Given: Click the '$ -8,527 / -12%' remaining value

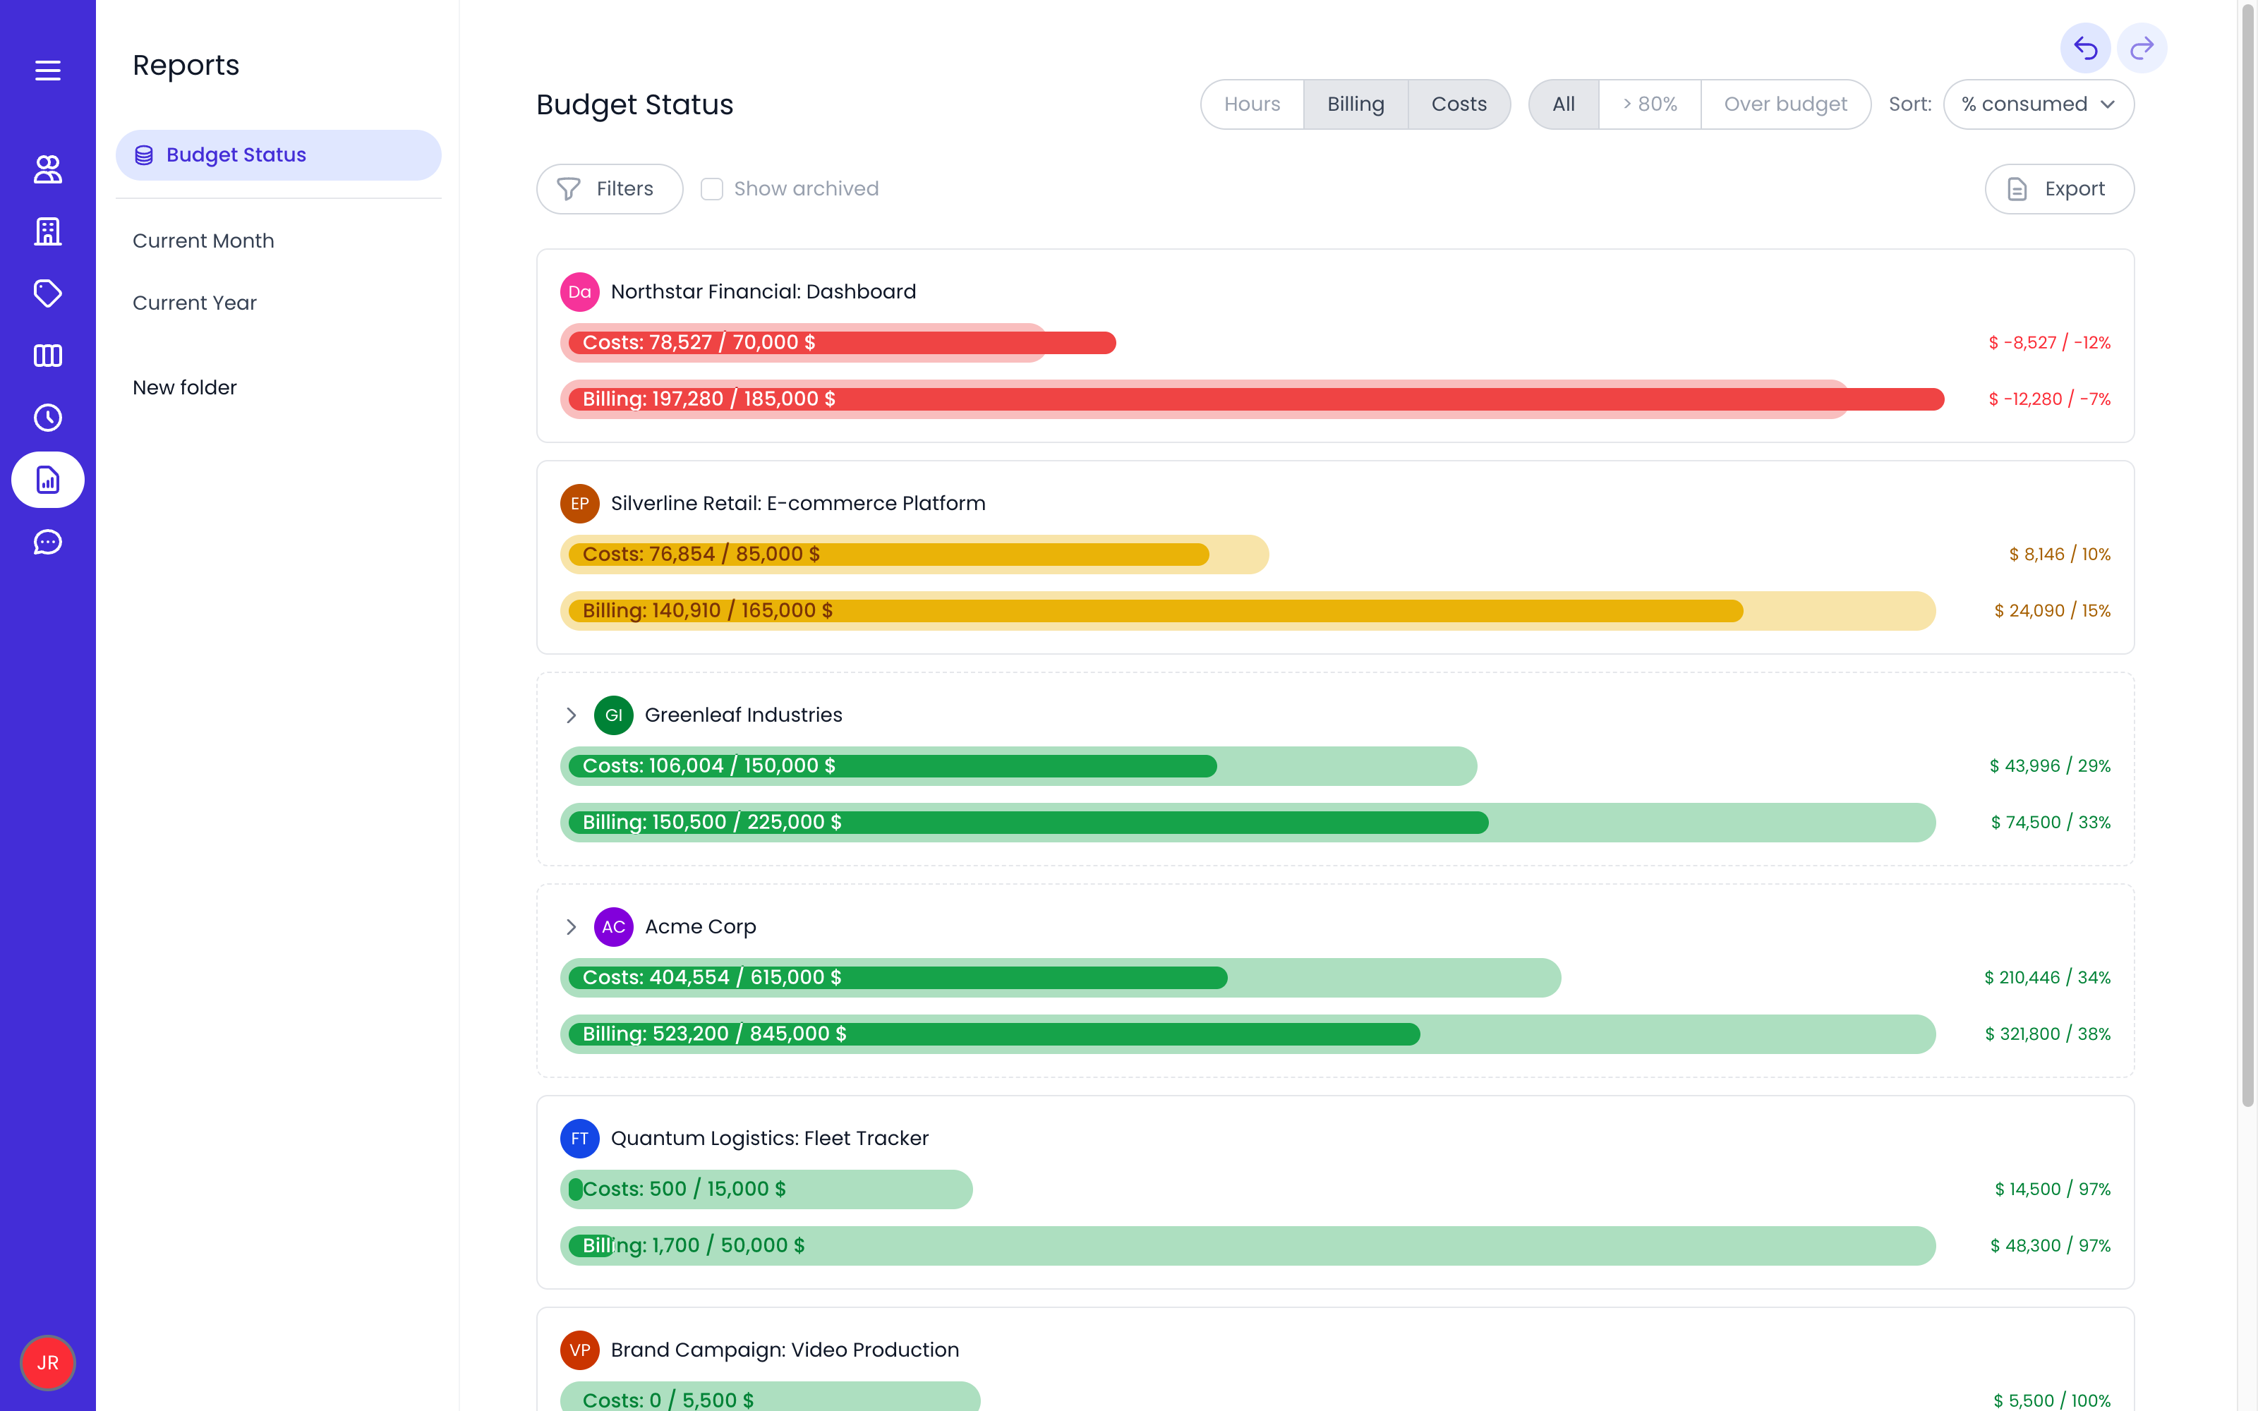Looking at the screenshot, I should (x=2049, y=342).
